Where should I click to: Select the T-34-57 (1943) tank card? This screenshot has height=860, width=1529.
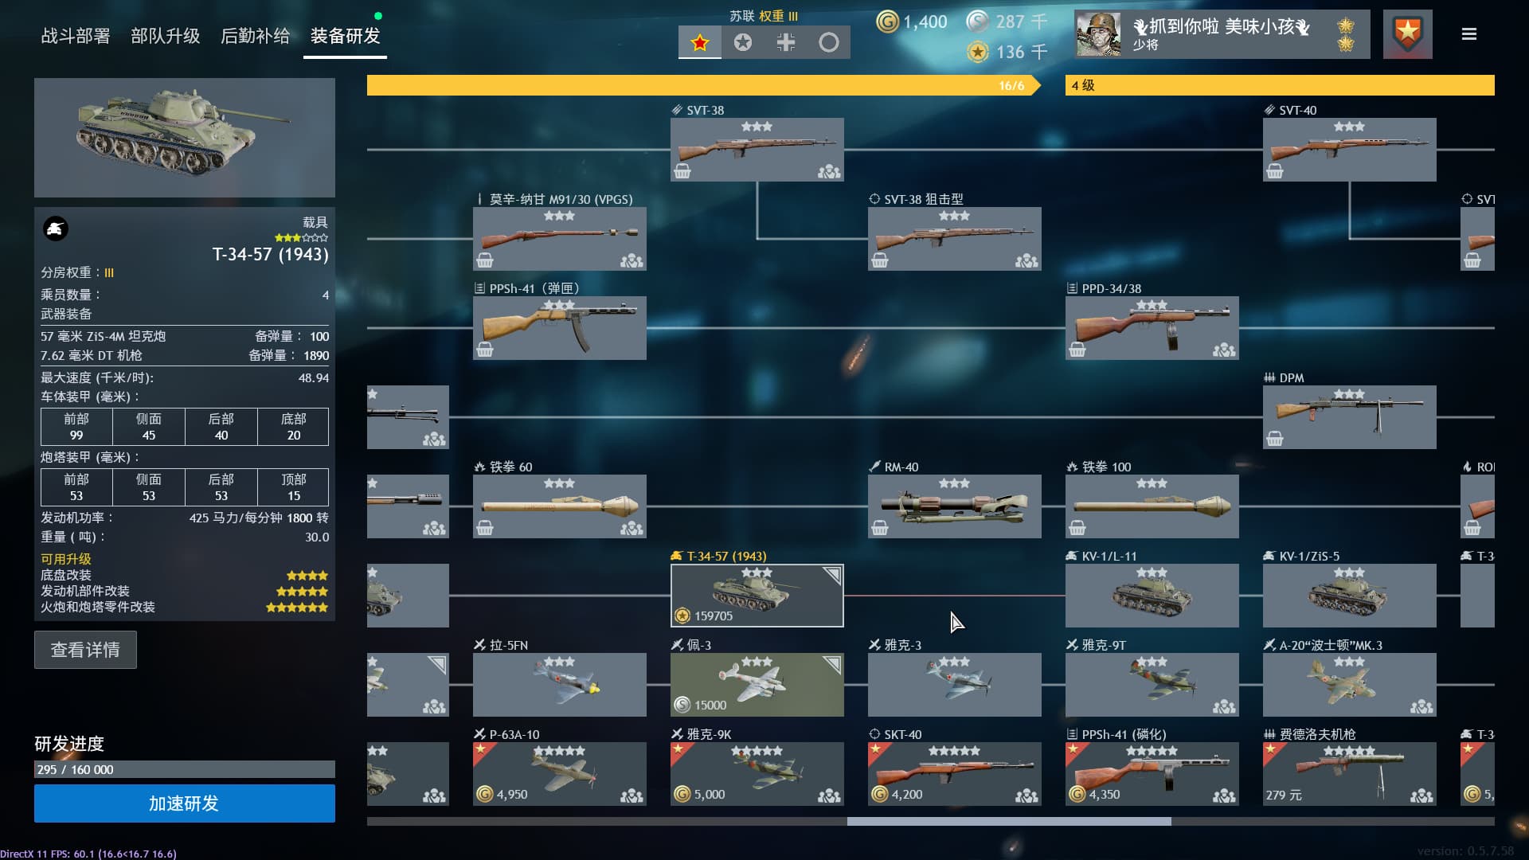(757, 596)
